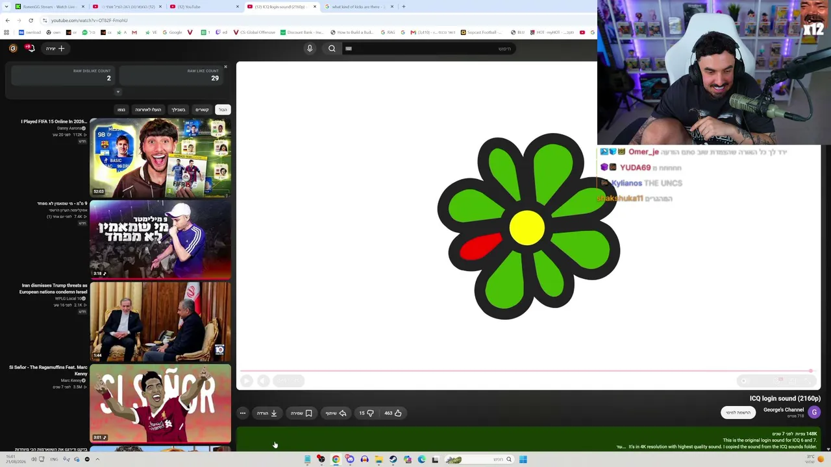Open Google Chrome from the taskbar
831x467 pixels.
336,459
